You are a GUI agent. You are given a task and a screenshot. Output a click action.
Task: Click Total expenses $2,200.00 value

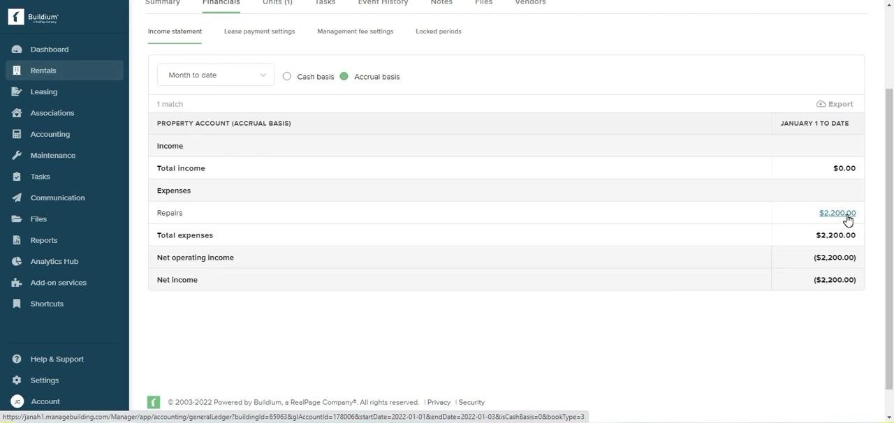coord(836,235)
